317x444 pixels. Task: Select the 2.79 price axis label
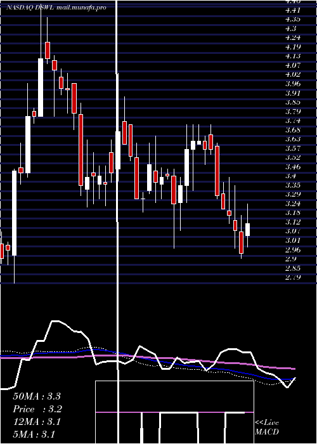293,278
